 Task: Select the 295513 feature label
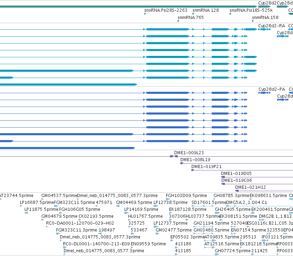point(248,237)
